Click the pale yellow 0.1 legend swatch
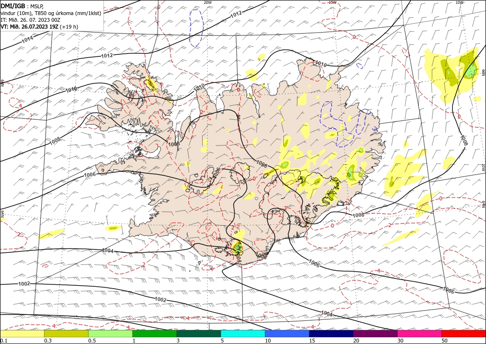The image size is (486, 344). pyautogui.click(x=22, y=333)
